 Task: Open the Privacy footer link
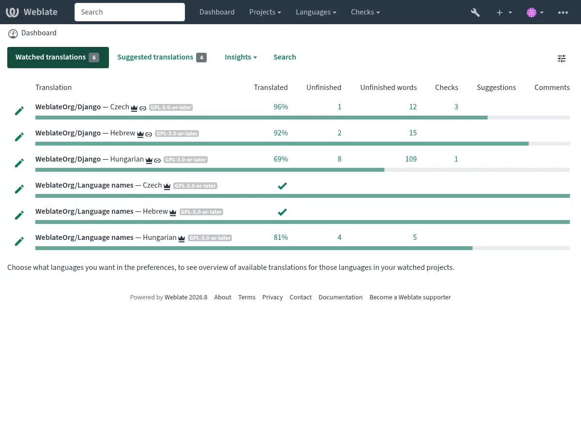tap(273, 297)
